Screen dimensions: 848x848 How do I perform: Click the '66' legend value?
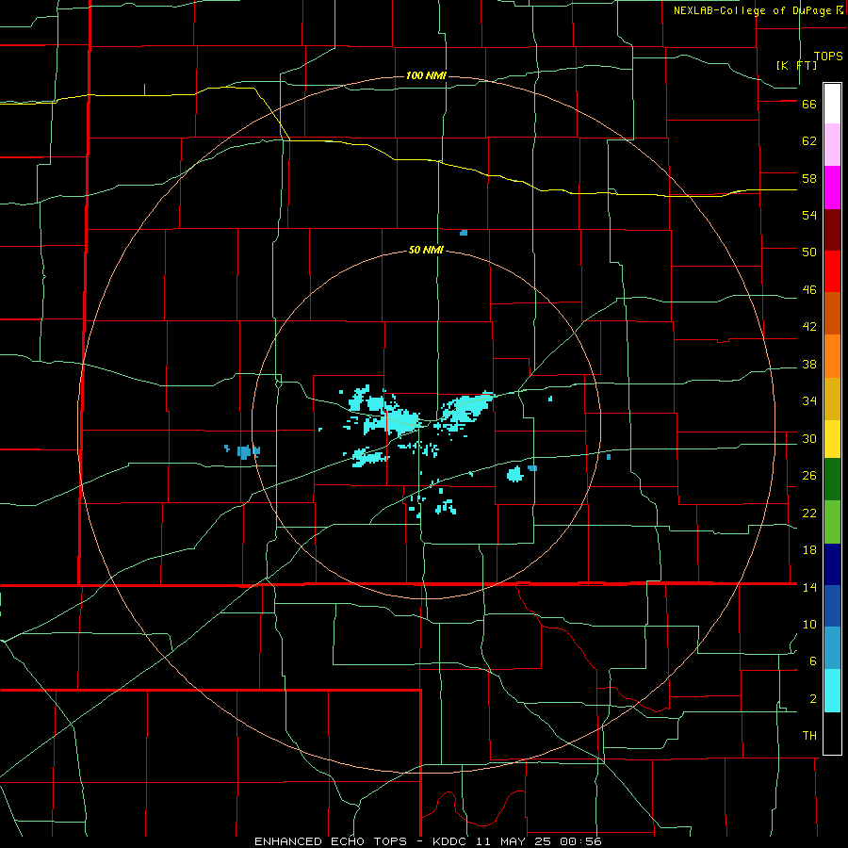[809, 105]
